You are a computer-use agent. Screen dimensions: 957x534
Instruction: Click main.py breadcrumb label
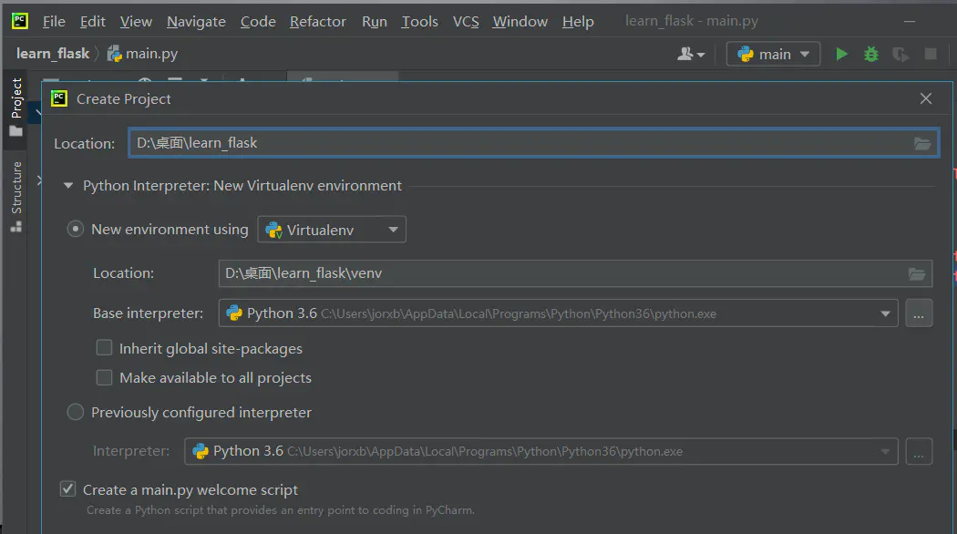[151, 54]
